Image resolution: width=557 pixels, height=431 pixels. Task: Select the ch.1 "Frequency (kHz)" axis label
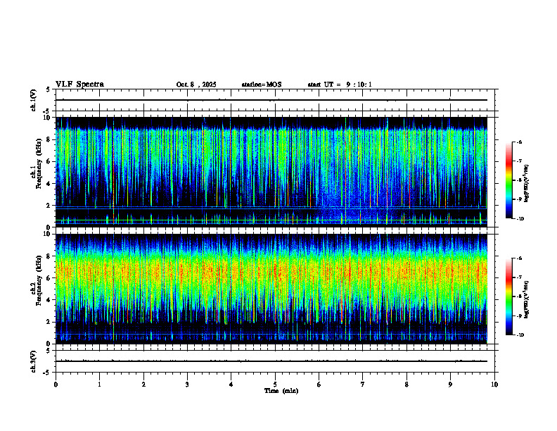39,163
